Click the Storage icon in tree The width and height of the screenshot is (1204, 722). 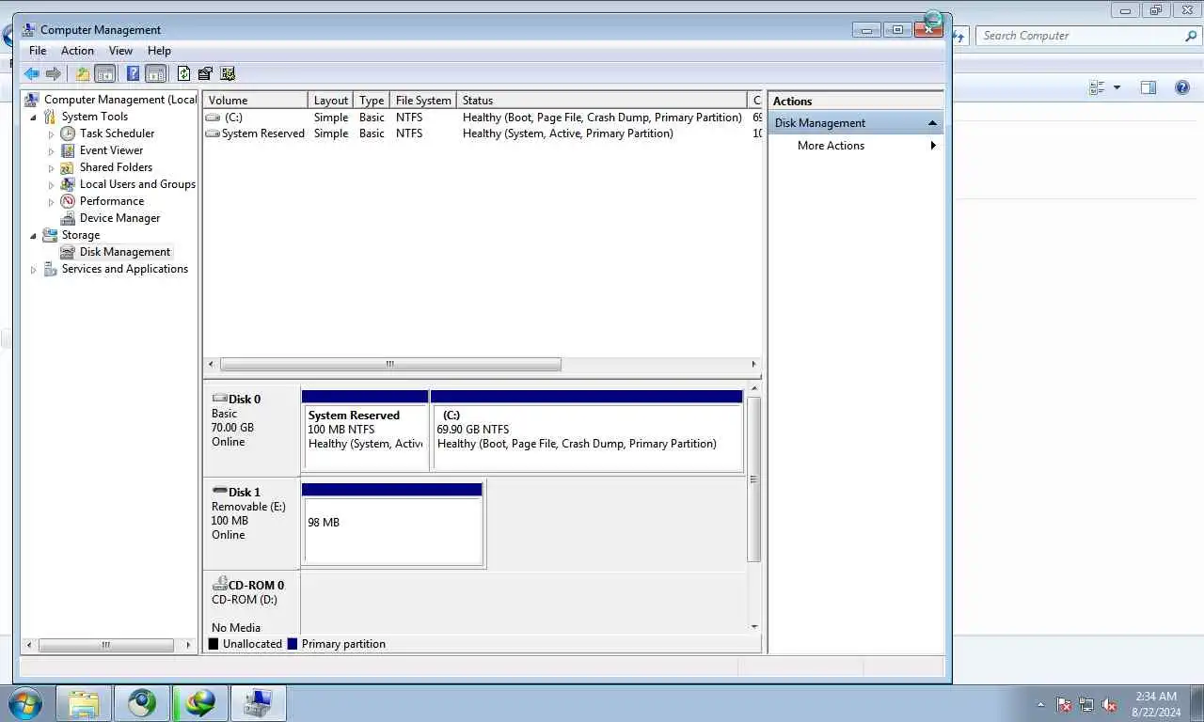pyautogui.click(x=50, y=235)
